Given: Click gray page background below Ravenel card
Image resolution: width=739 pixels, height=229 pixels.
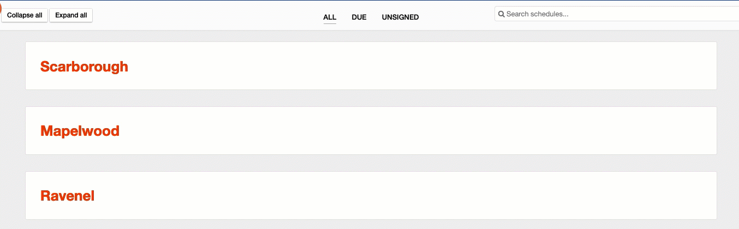Looking at the screenshot, I should click(371, 225).
